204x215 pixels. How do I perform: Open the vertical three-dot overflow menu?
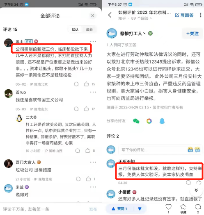point(200,15)
